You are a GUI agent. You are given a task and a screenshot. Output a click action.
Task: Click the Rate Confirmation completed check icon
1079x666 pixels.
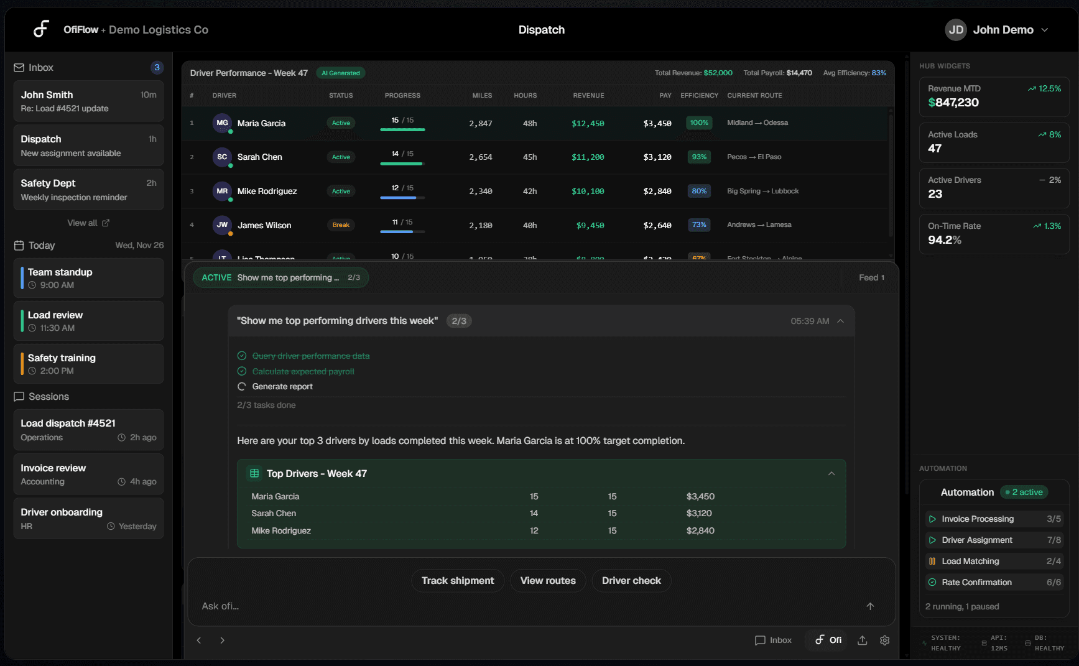tap(933, 582)
